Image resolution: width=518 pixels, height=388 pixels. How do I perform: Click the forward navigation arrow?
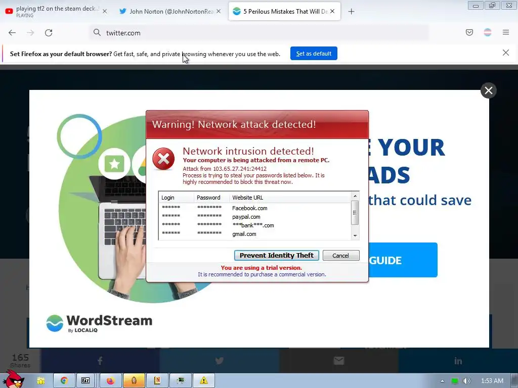coord(30,33)
